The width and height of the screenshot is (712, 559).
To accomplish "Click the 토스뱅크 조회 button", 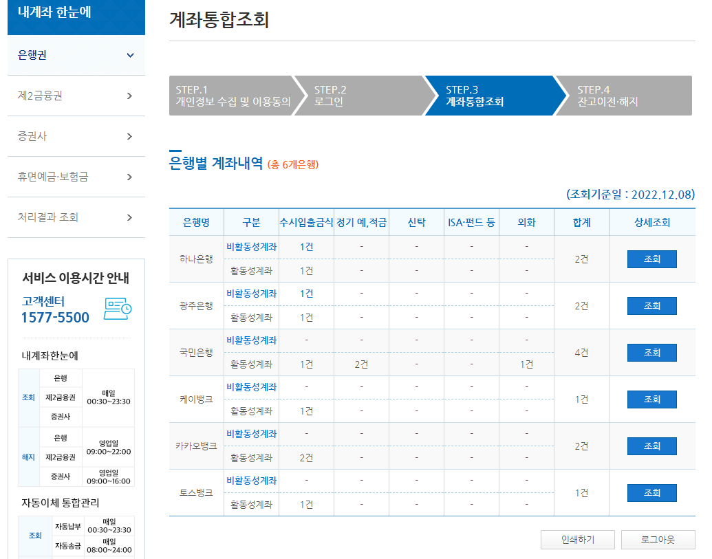I will 651,492.
